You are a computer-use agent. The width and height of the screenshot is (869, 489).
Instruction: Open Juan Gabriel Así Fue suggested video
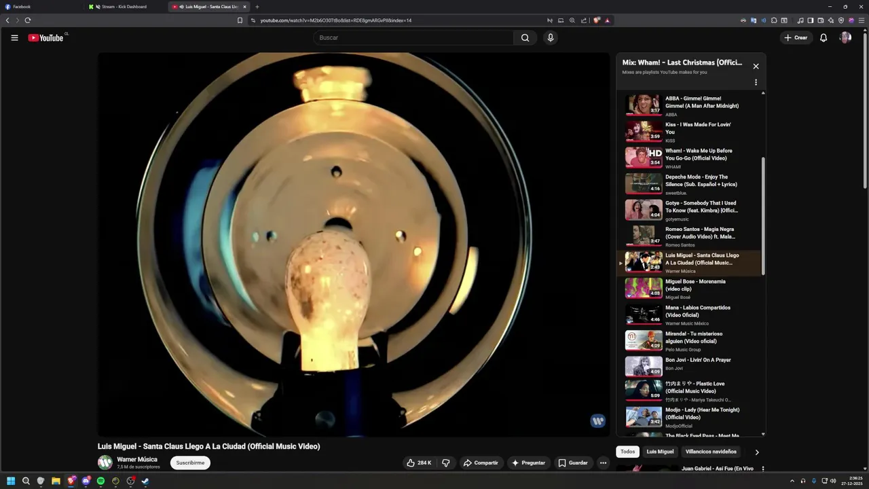click(x=718, y=469)
